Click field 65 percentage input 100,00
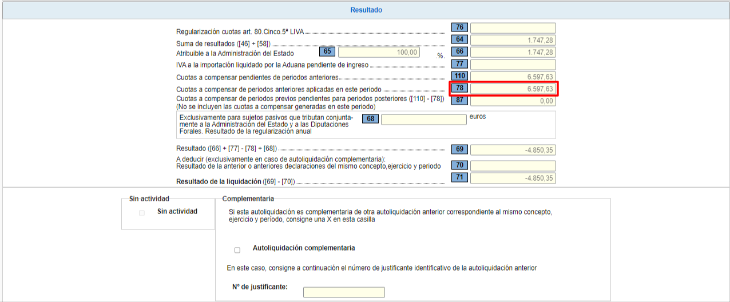 [379, 52]
